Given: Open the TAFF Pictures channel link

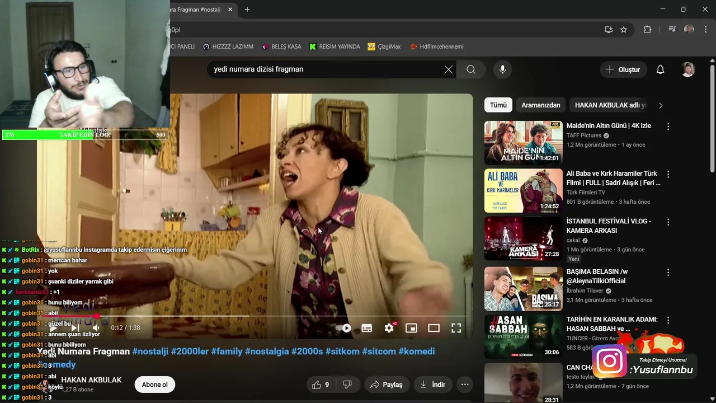Looking at the screenshot, I should [x=583, y=135].
